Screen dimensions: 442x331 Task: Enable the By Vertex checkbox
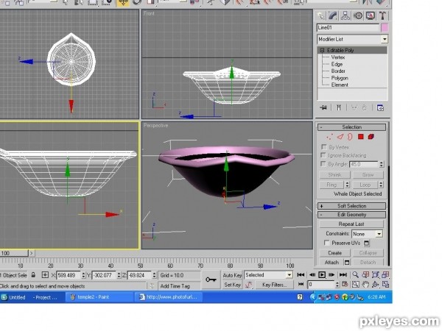(x=323, y=147)
